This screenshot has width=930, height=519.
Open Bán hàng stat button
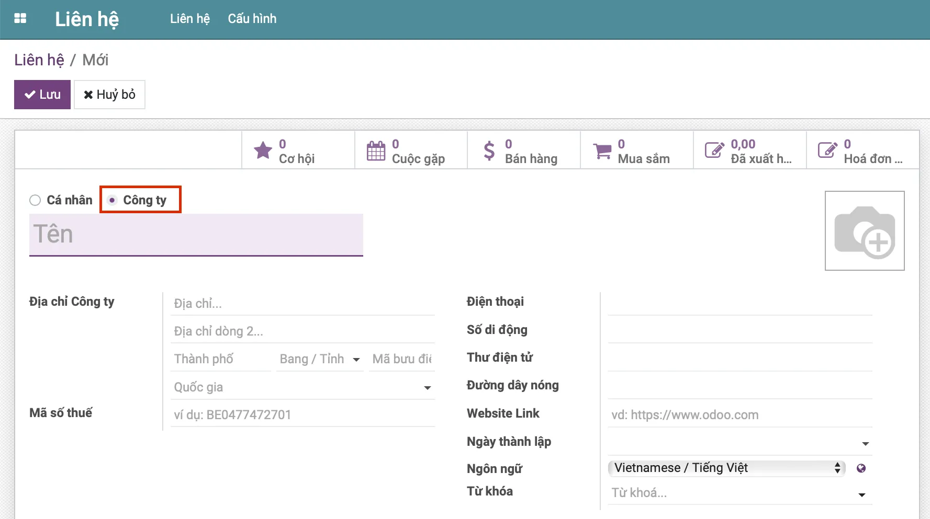(524, 150)
